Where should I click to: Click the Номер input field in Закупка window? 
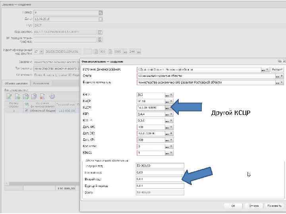pyautogui.click(x=66, y=13)
